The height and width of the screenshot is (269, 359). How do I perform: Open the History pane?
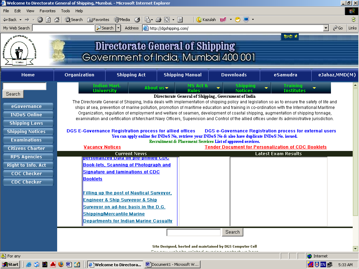[x=137, y=20]
